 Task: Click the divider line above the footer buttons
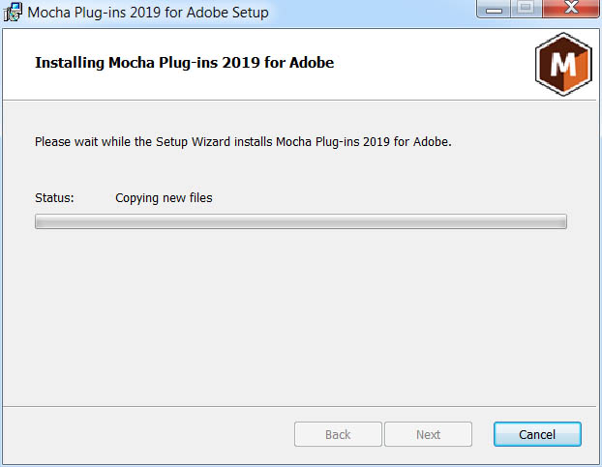point(299,406)
